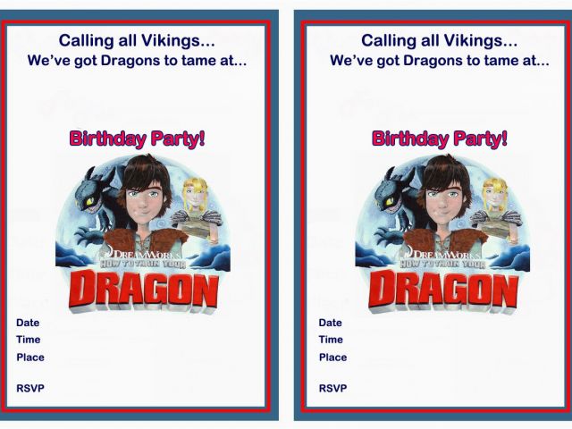Image resolution: width=572 pixels, height=429 pixels.
Task: Click the red DRAGON logo on left card
Action: pos(144,291)
